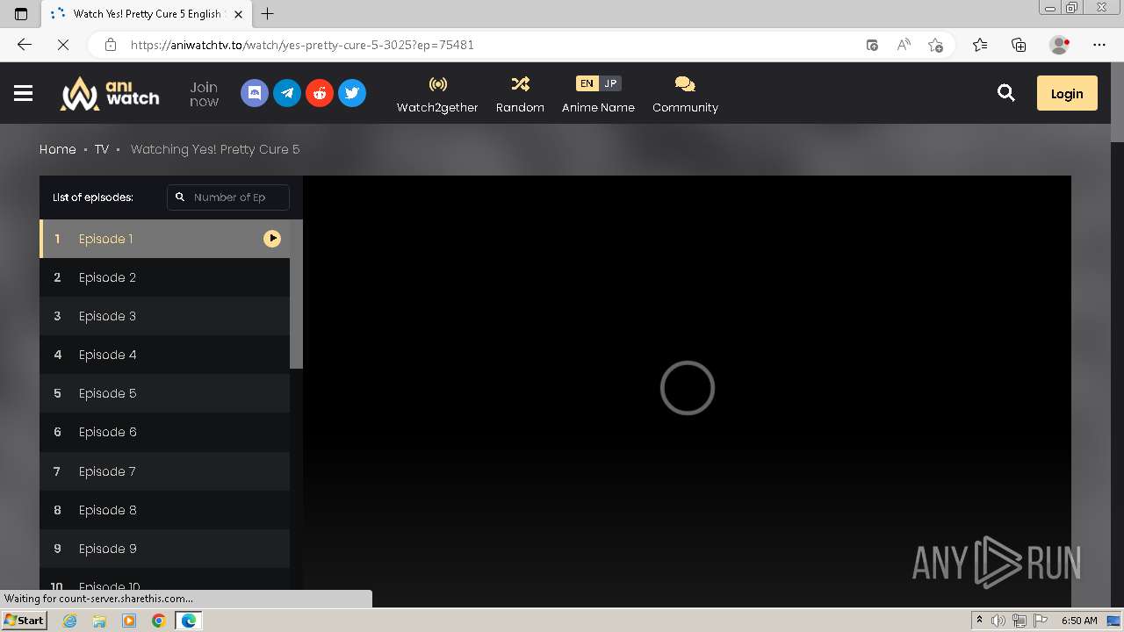Screen dimensions: 1124x632
Task: Select Episode 3 in the list
Action: (x=165, y=316)
